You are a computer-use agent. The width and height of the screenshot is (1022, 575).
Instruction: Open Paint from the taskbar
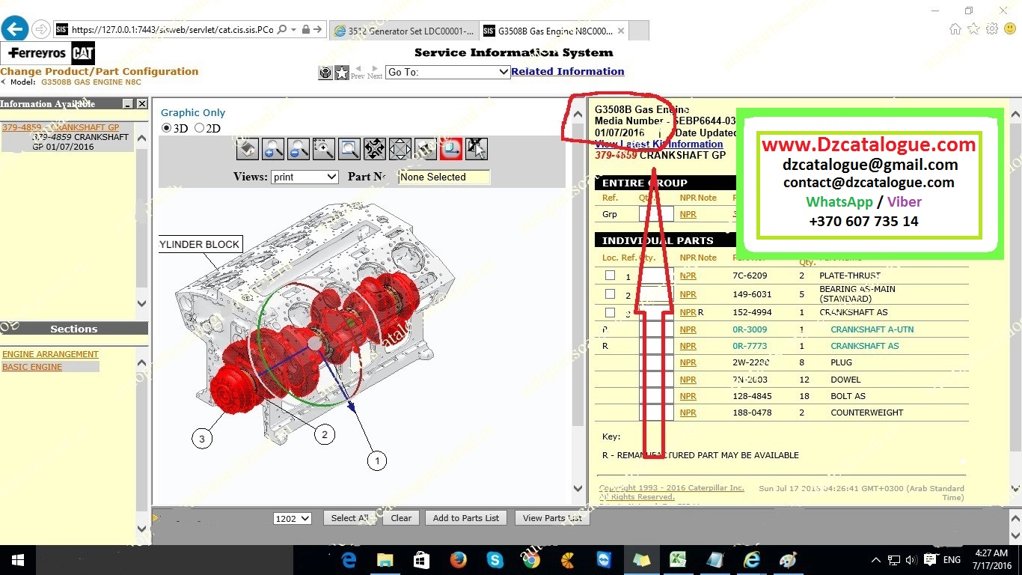[788, 560]
